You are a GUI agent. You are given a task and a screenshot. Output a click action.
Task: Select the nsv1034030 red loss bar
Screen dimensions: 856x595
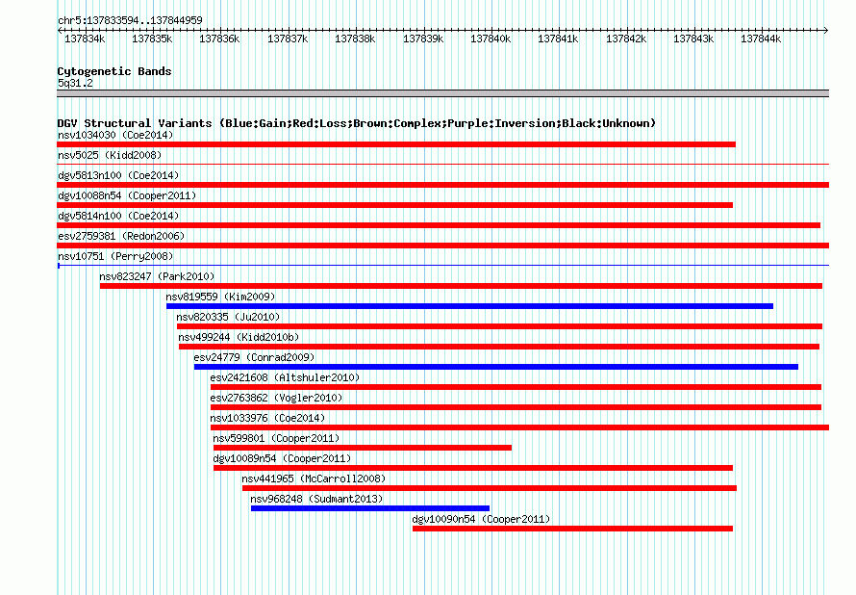point(396,144)
